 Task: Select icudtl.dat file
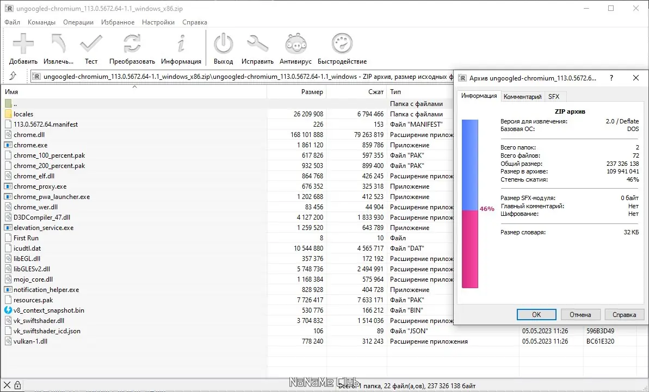pyautogui.click(x=27, y=248)
